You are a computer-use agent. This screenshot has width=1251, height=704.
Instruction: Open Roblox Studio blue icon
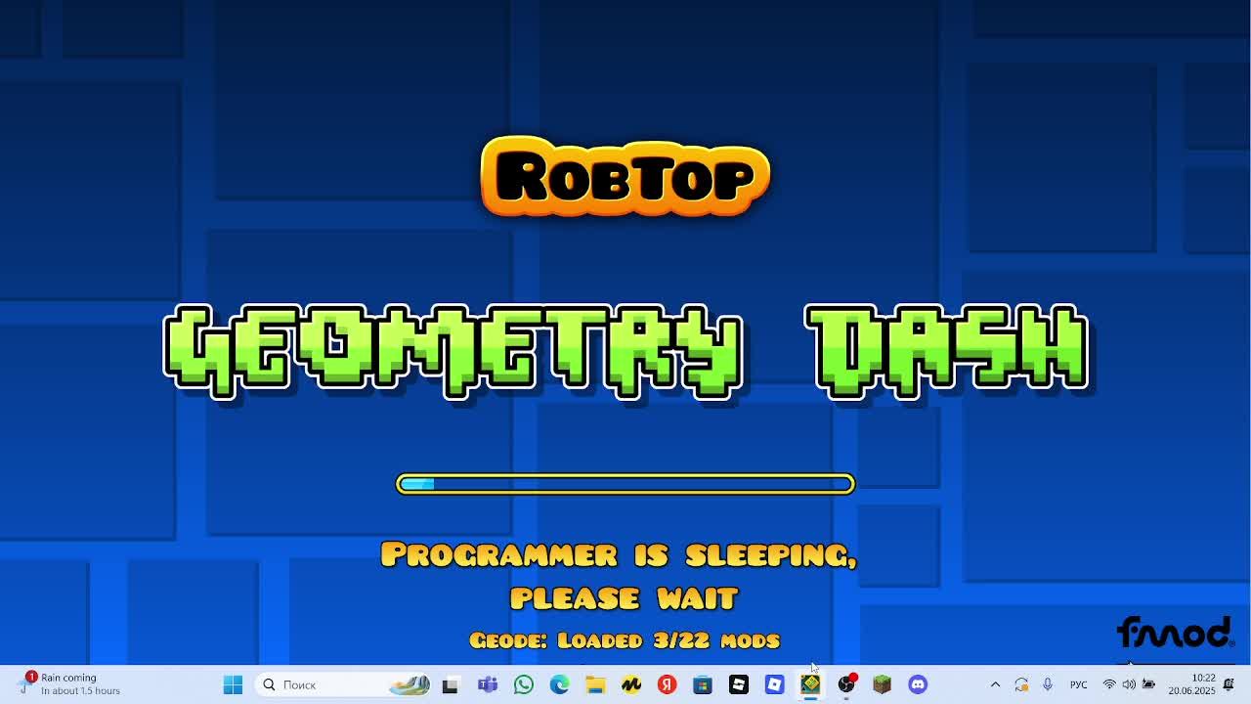tap(774, 684)
